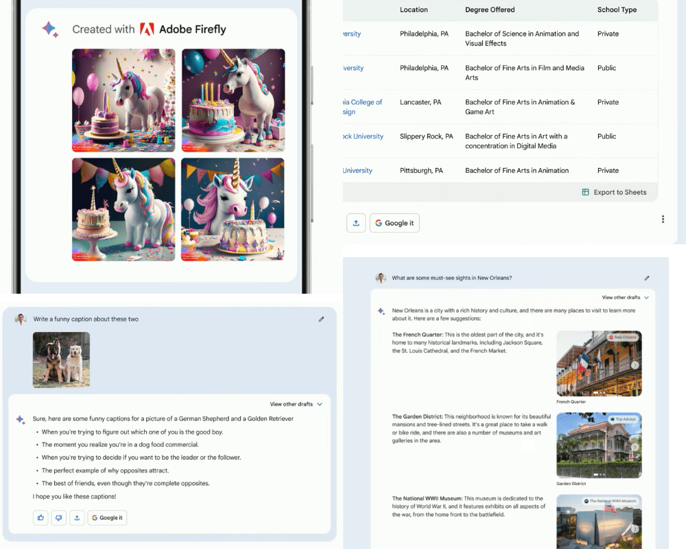Click the good boy caption line
Viewport: 686px width, 549px height.
(x=132, y=432)
